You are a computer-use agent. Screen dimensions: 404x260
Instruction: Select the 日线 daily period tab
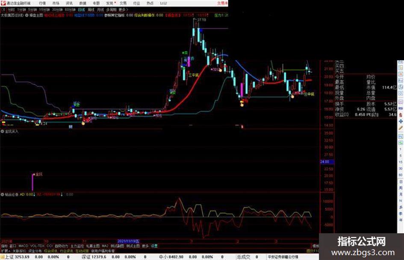pyautogui.click(x=81, y=9)
